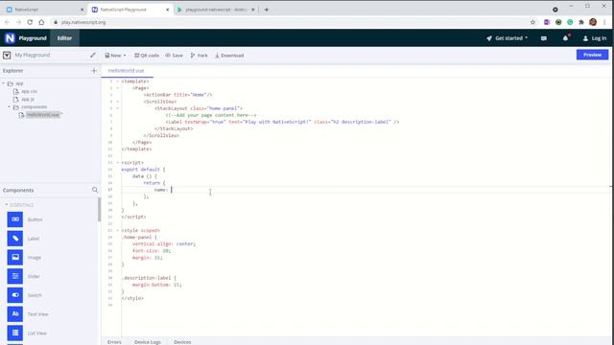Open the Chrome three-dot menu
This screenshot has width=614, height=345.
(x=604, y=22)
